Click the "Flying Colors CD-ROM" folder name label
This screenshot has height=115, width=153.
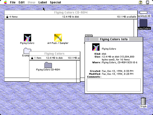click(48, 70)
